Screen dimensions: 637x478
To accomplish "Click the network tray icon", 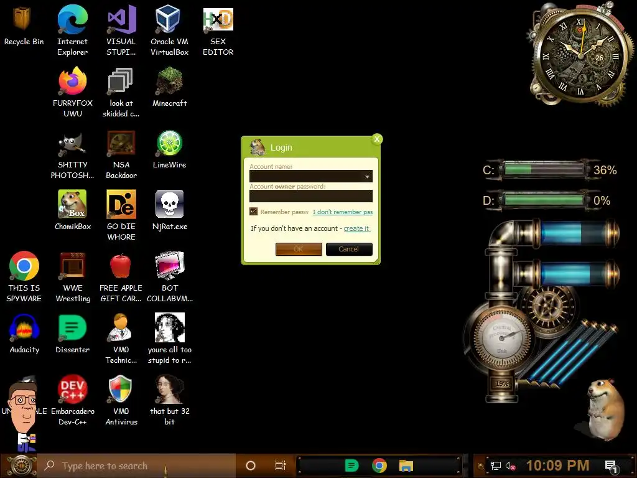I will (x=495, y=466).
